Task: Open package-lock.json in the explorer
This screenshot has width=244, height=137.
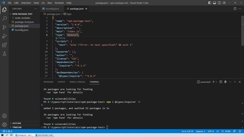Action: coord(24,22)
